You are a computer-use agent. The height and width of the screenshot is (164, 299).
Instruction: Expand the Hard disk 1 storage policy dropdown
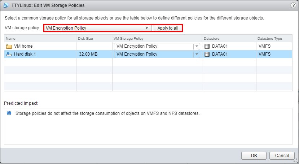click(197, 54)
